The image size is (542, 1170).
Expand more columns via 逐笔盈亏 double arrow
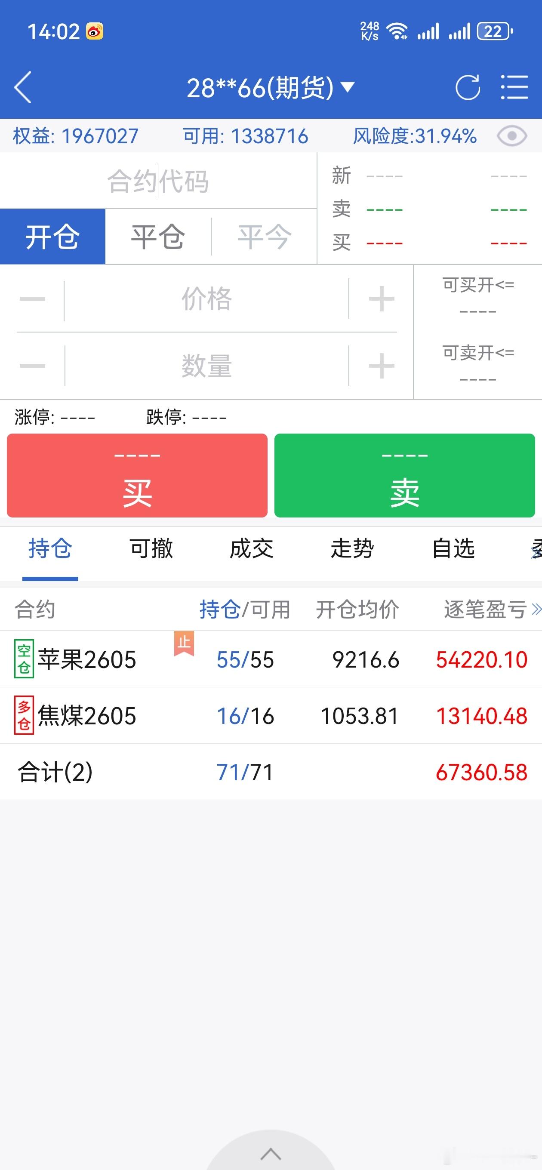(536, 610)
